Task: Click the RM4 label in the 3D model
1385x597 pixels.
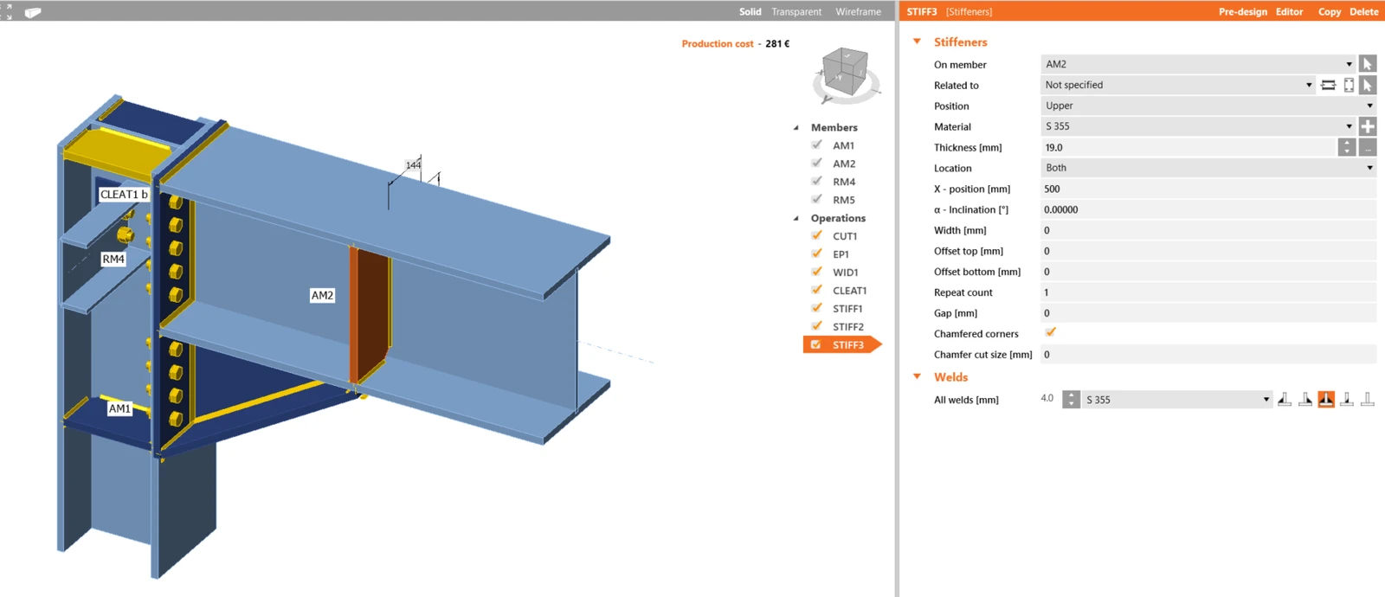Action: [x=113, y=259]
